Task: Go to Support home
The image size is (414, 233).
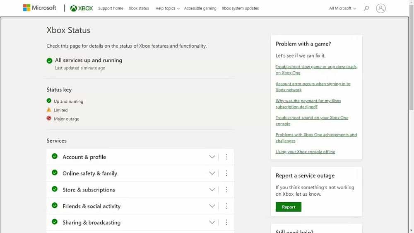Action: point(111,8)
